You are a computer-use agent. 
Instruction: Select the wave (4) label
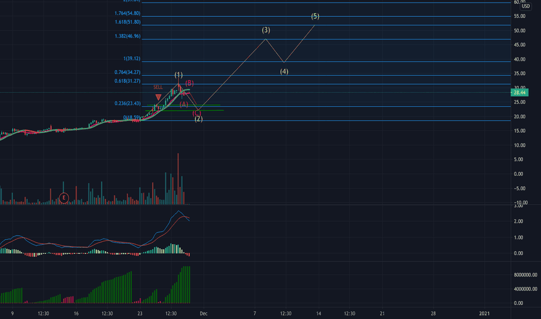click(x=284, y=71)
